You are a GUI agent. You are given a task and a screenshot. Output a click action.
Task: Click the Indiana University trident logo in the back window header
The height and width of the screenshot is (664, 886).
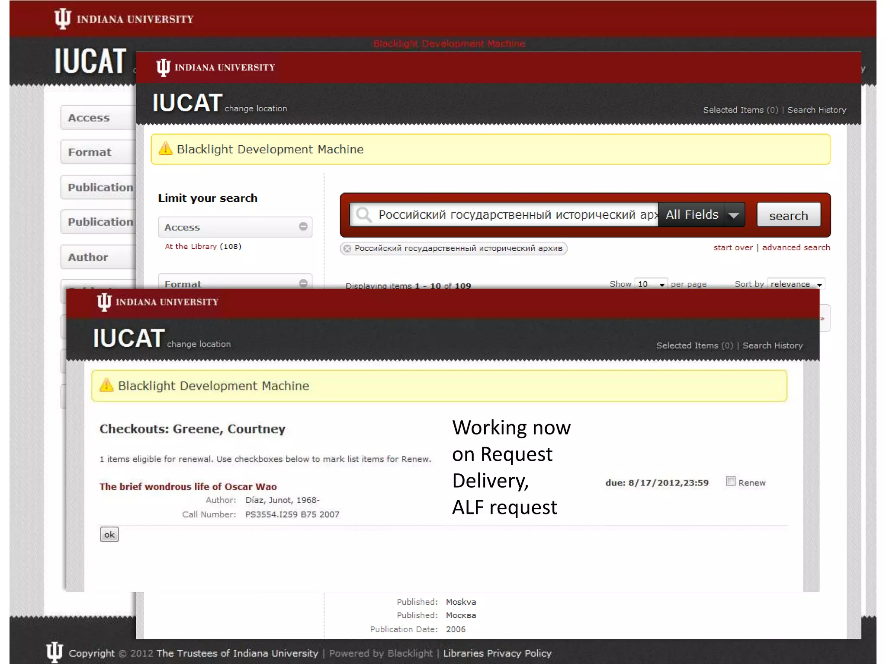[63, 19]
